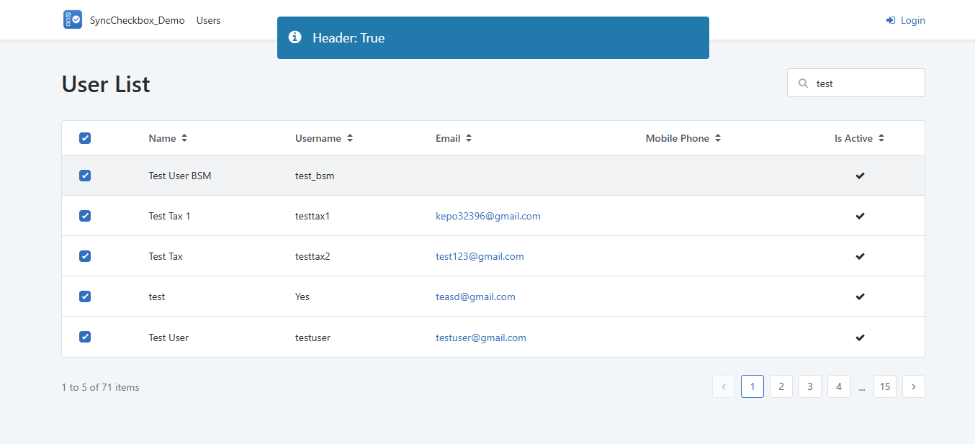The image size is (975, 444).
Task: Click the Header: True notification banner
Action: point(493,37)
